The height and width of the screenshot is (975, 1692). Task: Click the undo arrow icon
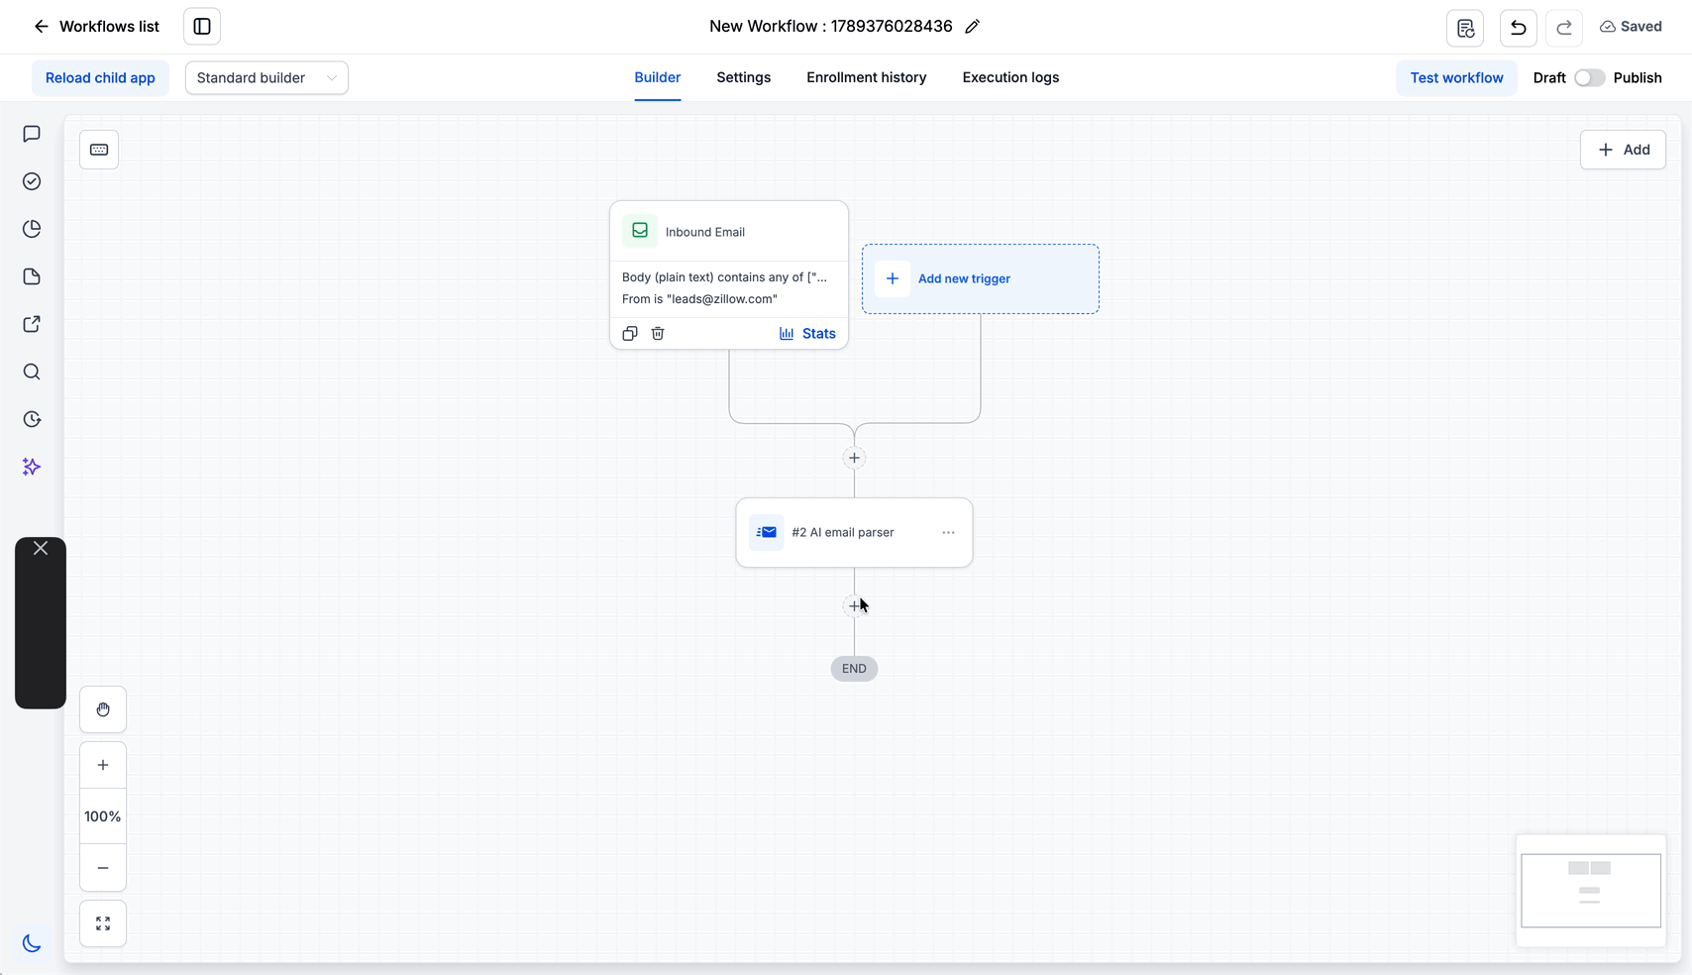pyautogui.click(x=1518, y=27)
